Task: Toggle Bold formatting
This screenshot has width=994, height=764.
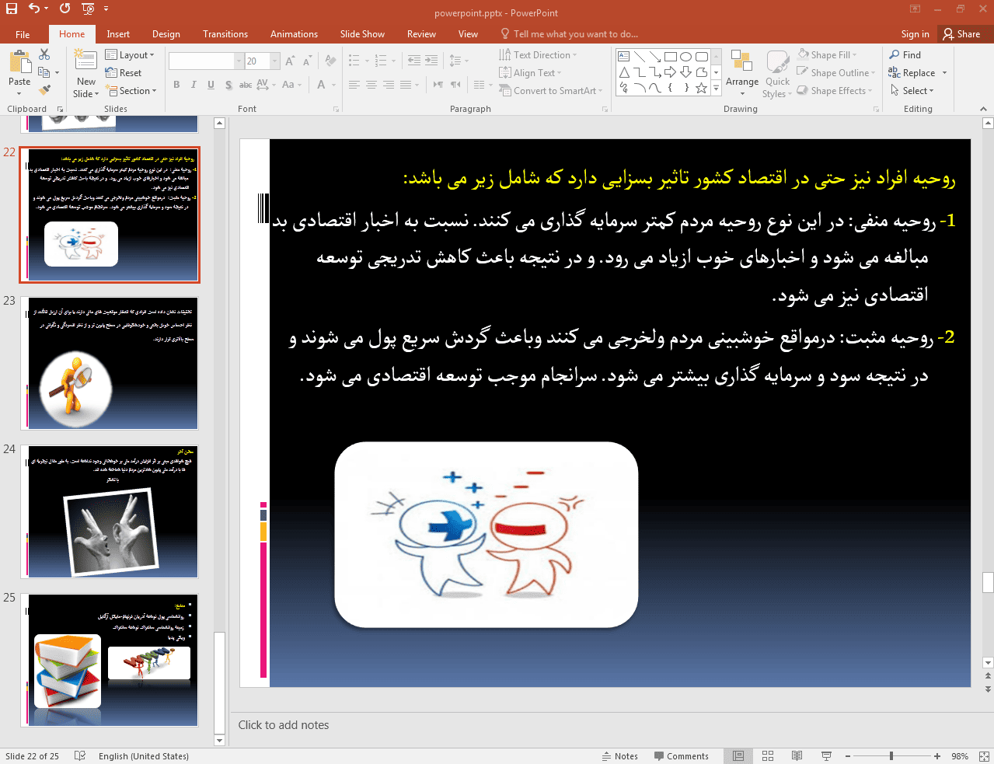Action: tap(176, 85)
